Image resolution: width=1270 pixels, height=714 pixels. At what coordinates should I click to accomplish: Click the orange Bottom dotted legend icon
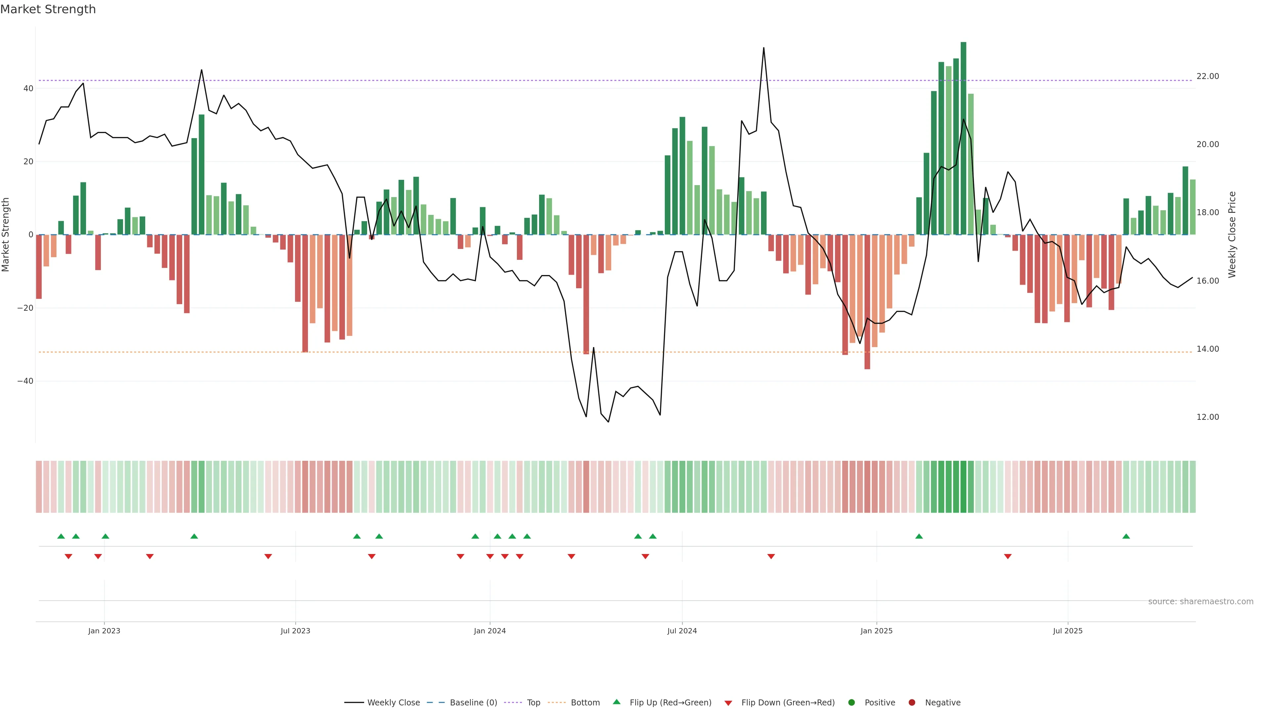tap(557, 703)
